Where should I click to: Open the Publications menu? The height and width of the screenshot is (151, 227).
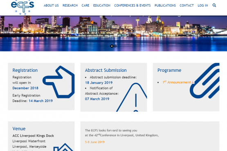[165, 5]
